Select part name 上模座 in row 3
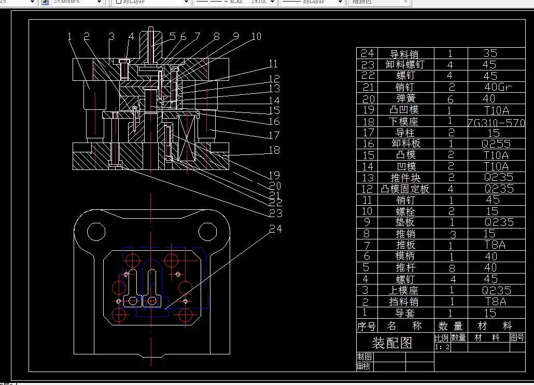Screen dimensions: 534x385 (403, 290)
